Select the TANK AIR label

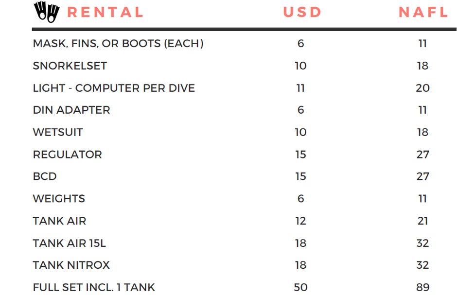59,221
